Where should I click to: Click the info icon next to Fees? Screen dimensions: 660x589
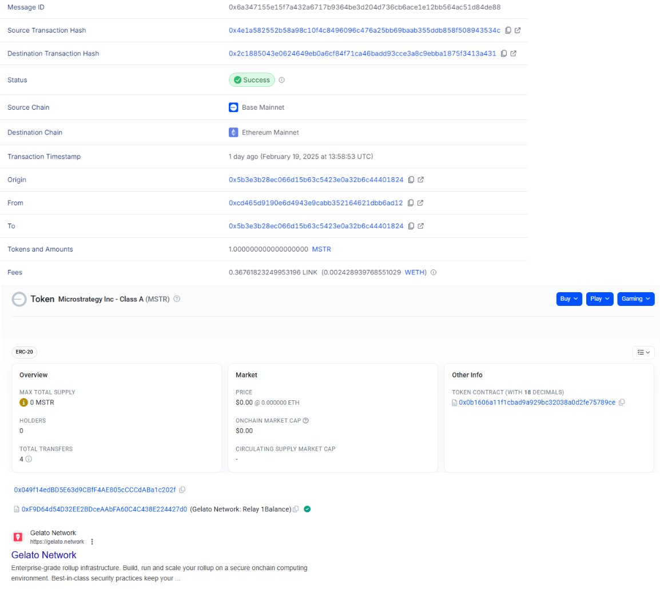point(434,272)
